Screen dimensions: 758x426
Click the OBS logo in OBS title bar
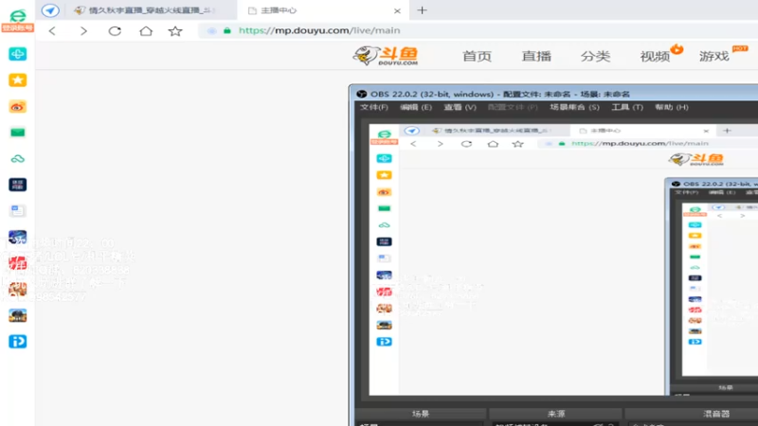362,94
